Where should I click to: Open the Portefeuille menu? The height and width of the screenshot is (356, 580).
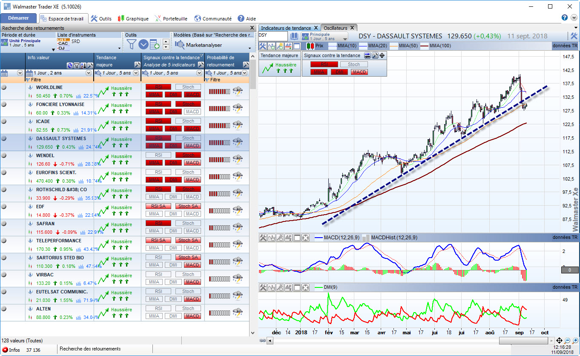[171, 18]
